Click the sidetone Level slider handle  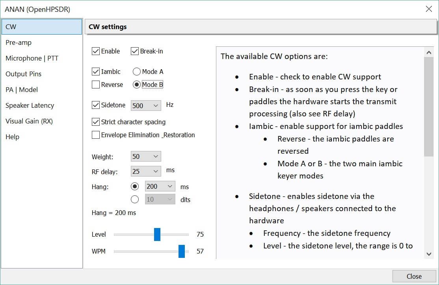(x=157, y=234)
